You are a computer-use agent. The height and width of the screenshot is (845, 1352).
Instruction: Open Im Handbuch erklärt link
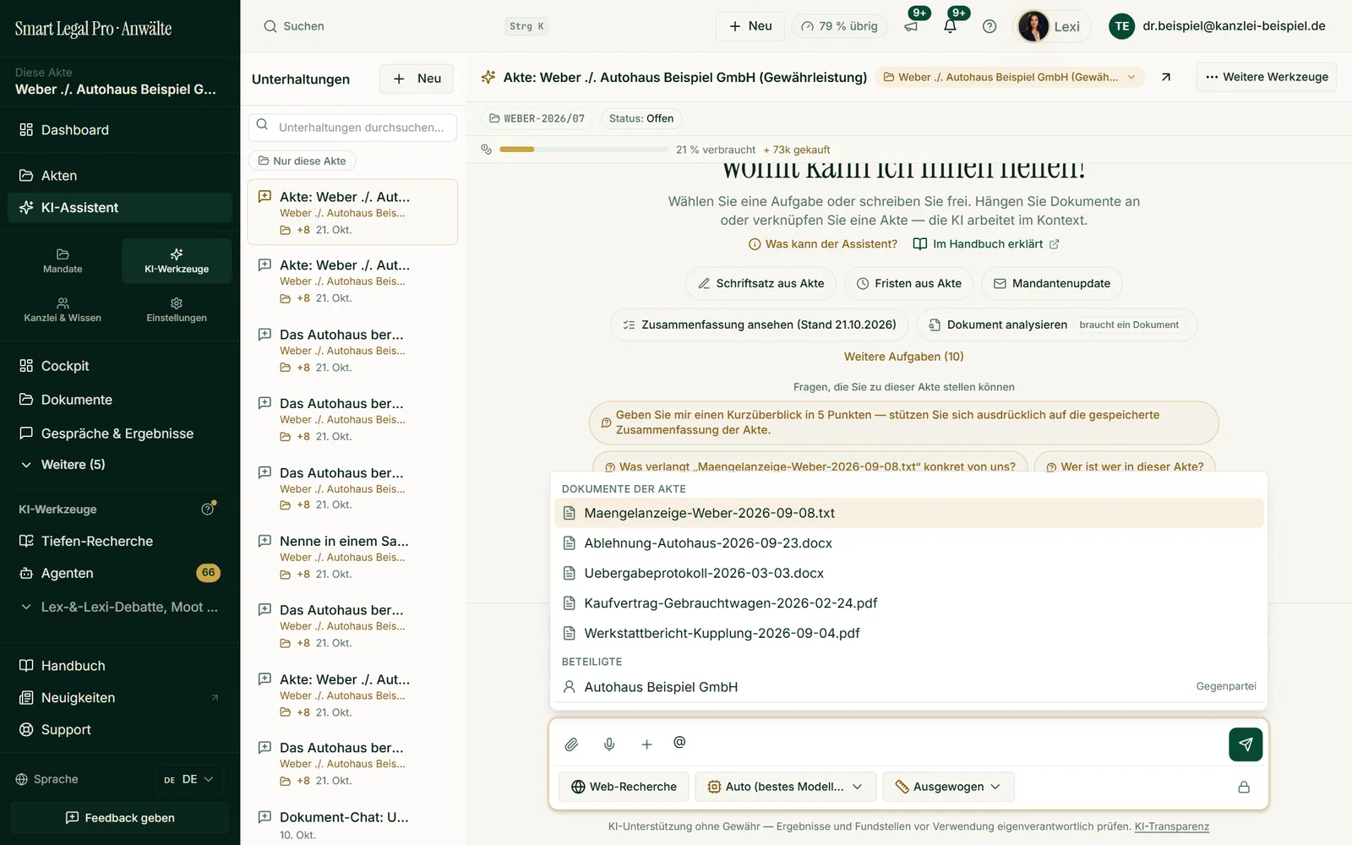coord(986,244)
